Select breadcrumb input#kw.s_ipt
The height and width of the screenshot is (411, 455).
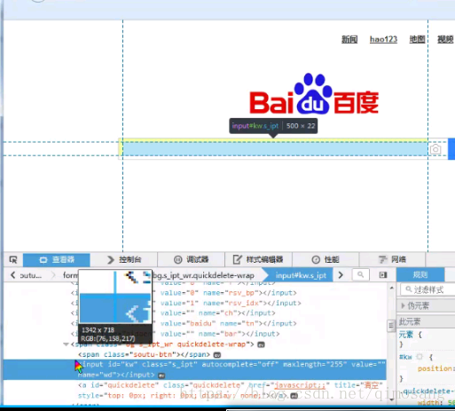pos(301,275)
